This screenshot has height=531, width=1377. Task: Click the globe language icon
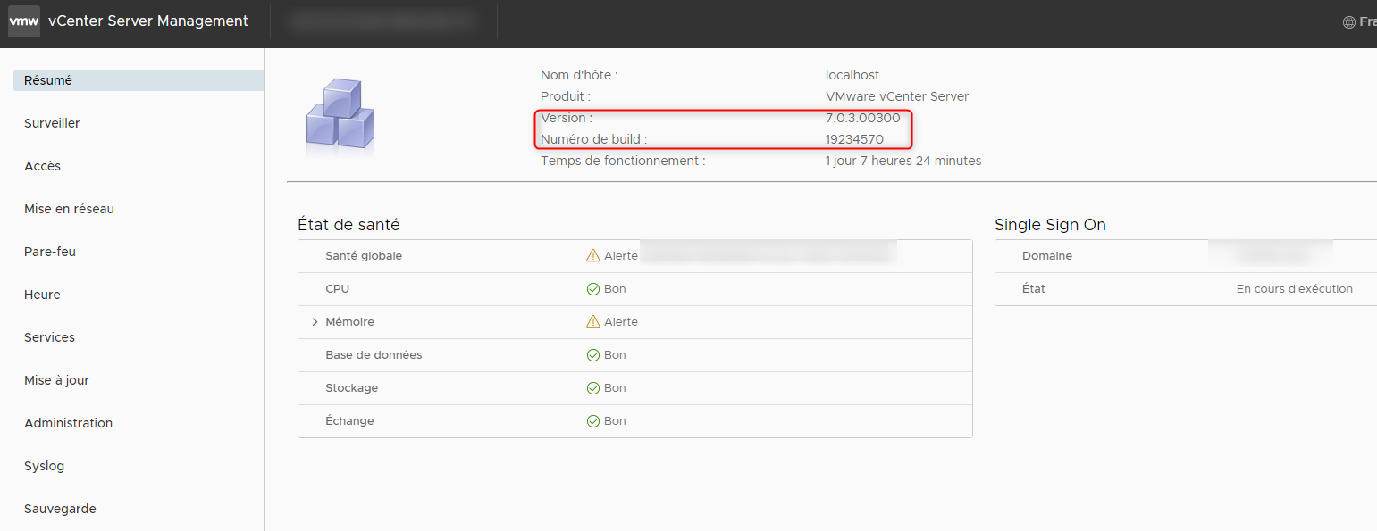click(x=1349, y=22)
